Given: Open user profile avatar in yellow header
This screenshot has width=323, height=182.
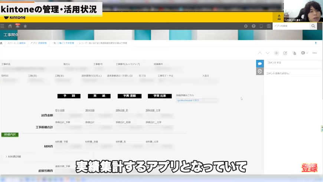Looking at the screenshot, I should [x=279, y=17].
